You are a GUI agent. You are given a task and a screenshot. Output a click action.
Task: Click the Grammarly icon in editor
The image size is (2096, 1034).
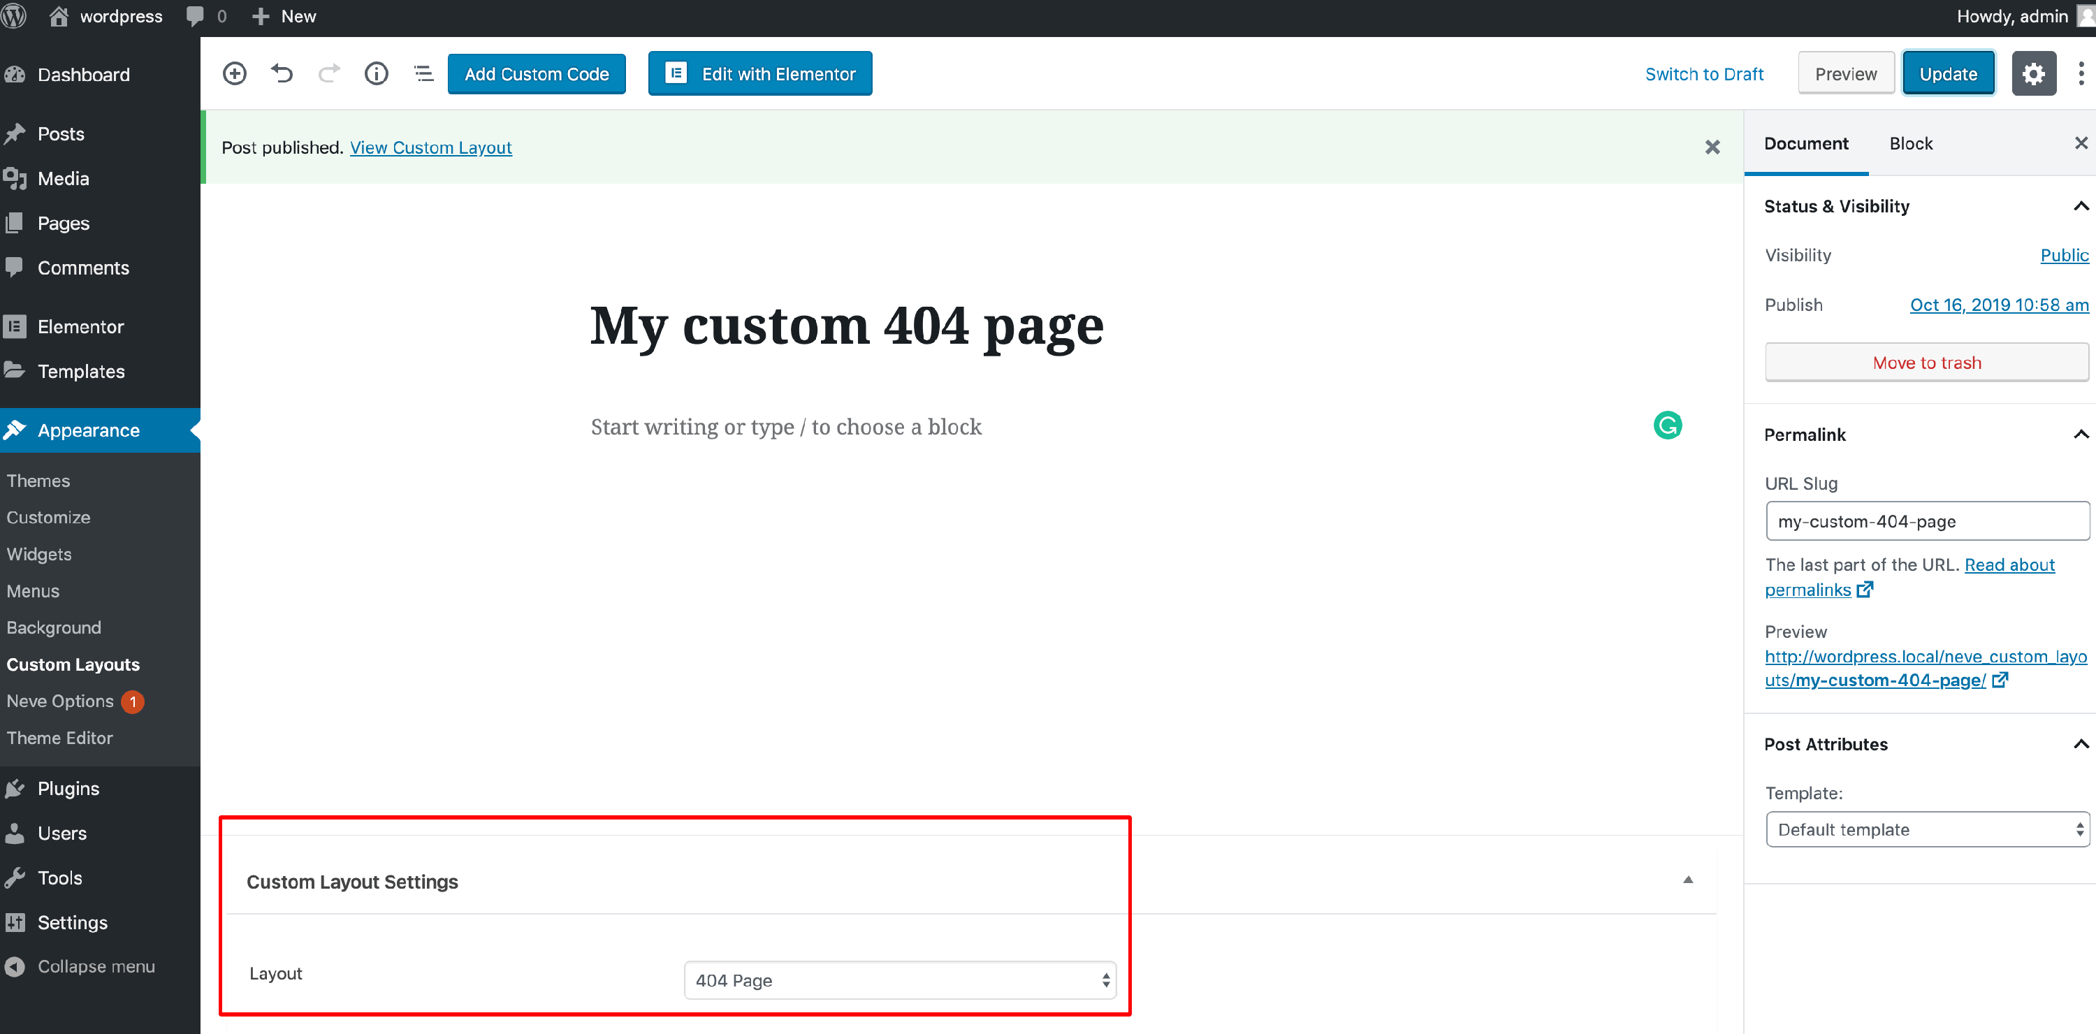(x=1667, y=425)
